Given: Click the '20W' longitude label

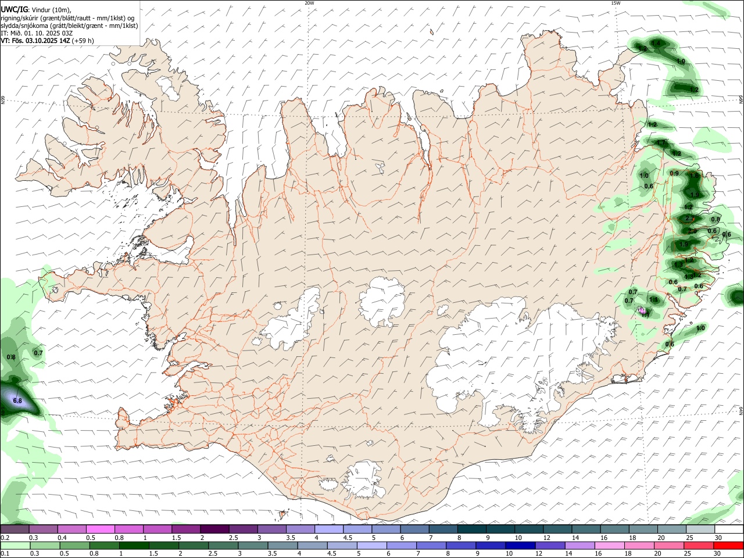Looking at the screenshot, I should coord(309,3).
